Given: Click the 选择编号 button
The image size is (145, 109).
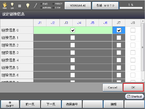Looking at the screenshot, I should point(72,104).
